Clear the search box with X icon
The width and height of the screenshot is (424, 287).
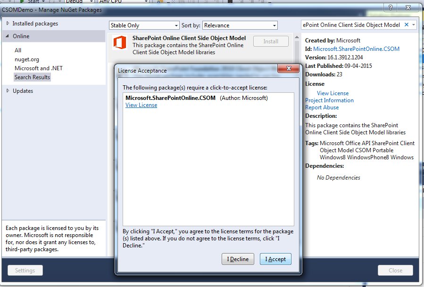click(406, 25)
